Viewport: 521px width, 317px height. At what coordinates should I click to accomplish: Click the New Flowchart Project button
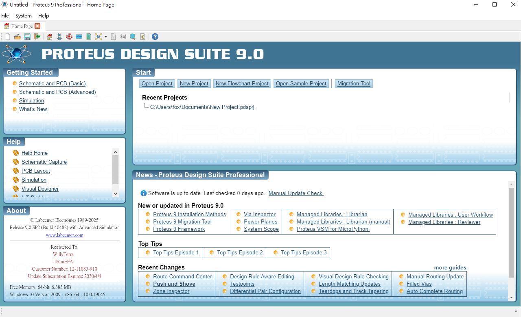(x=242, y=83)
